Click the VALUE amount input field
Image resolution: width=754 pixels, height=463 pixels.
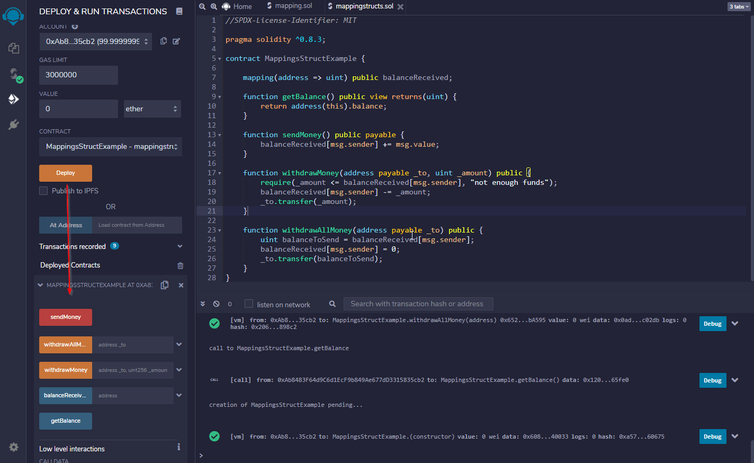pyautogui.click(x=78, y=109)
